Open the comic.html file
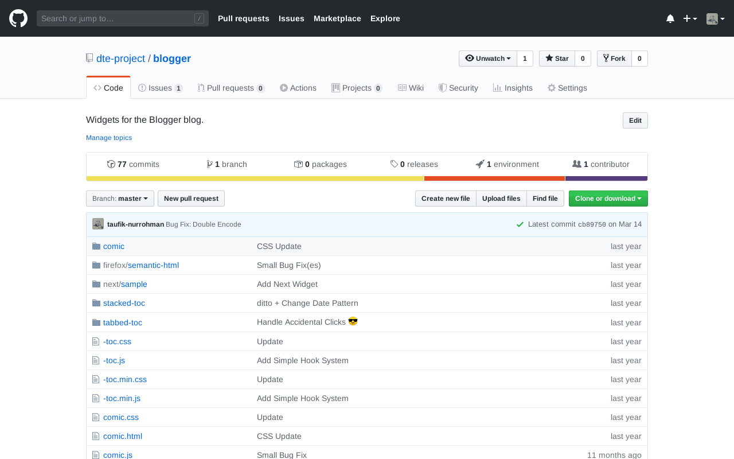 [x=123, y=436]
